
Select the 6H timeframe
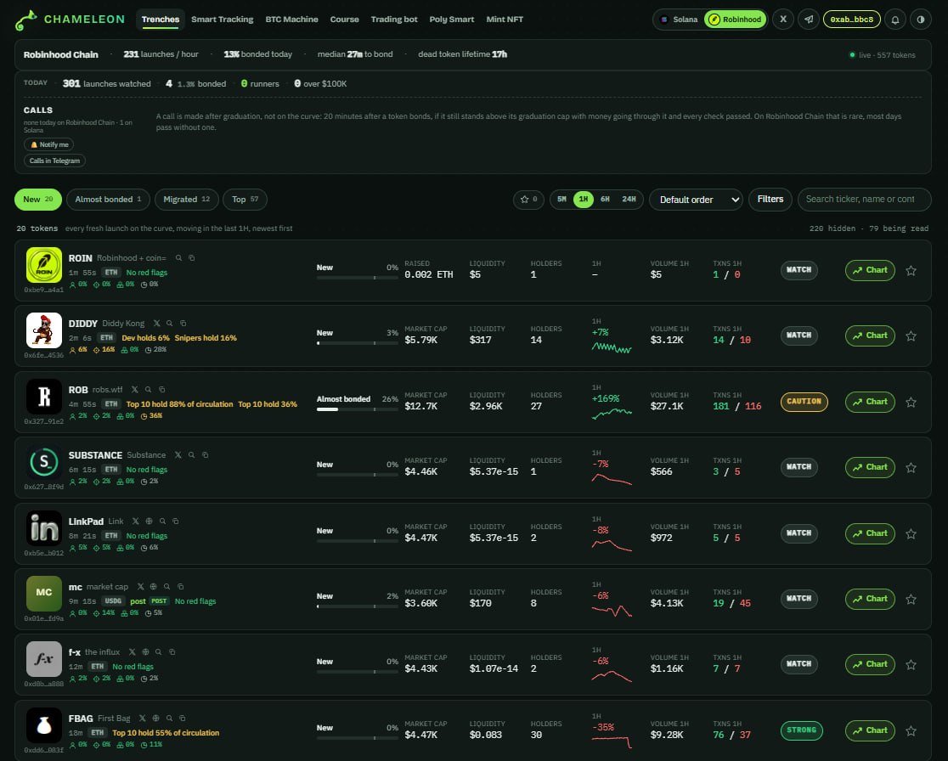click(605, 199)
